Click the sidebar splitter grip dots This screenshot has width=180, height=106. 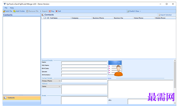pos(21,95)
